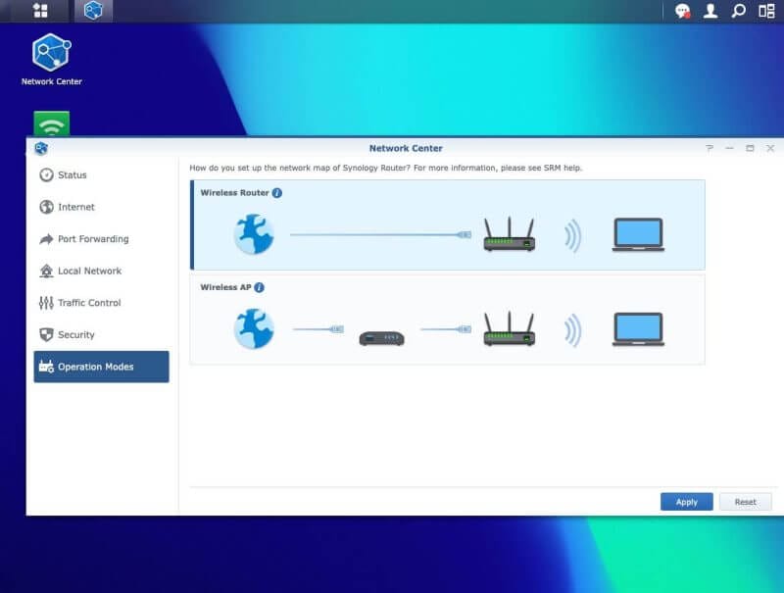Select the Internet section in the sidebar

coord(75,207)
